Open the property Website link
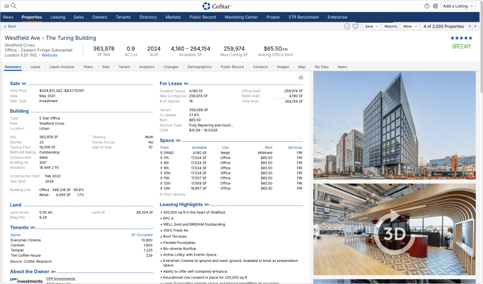 (50, 55)
